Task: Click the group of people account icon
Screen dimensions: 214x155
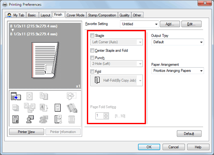Action: [44, 119]
